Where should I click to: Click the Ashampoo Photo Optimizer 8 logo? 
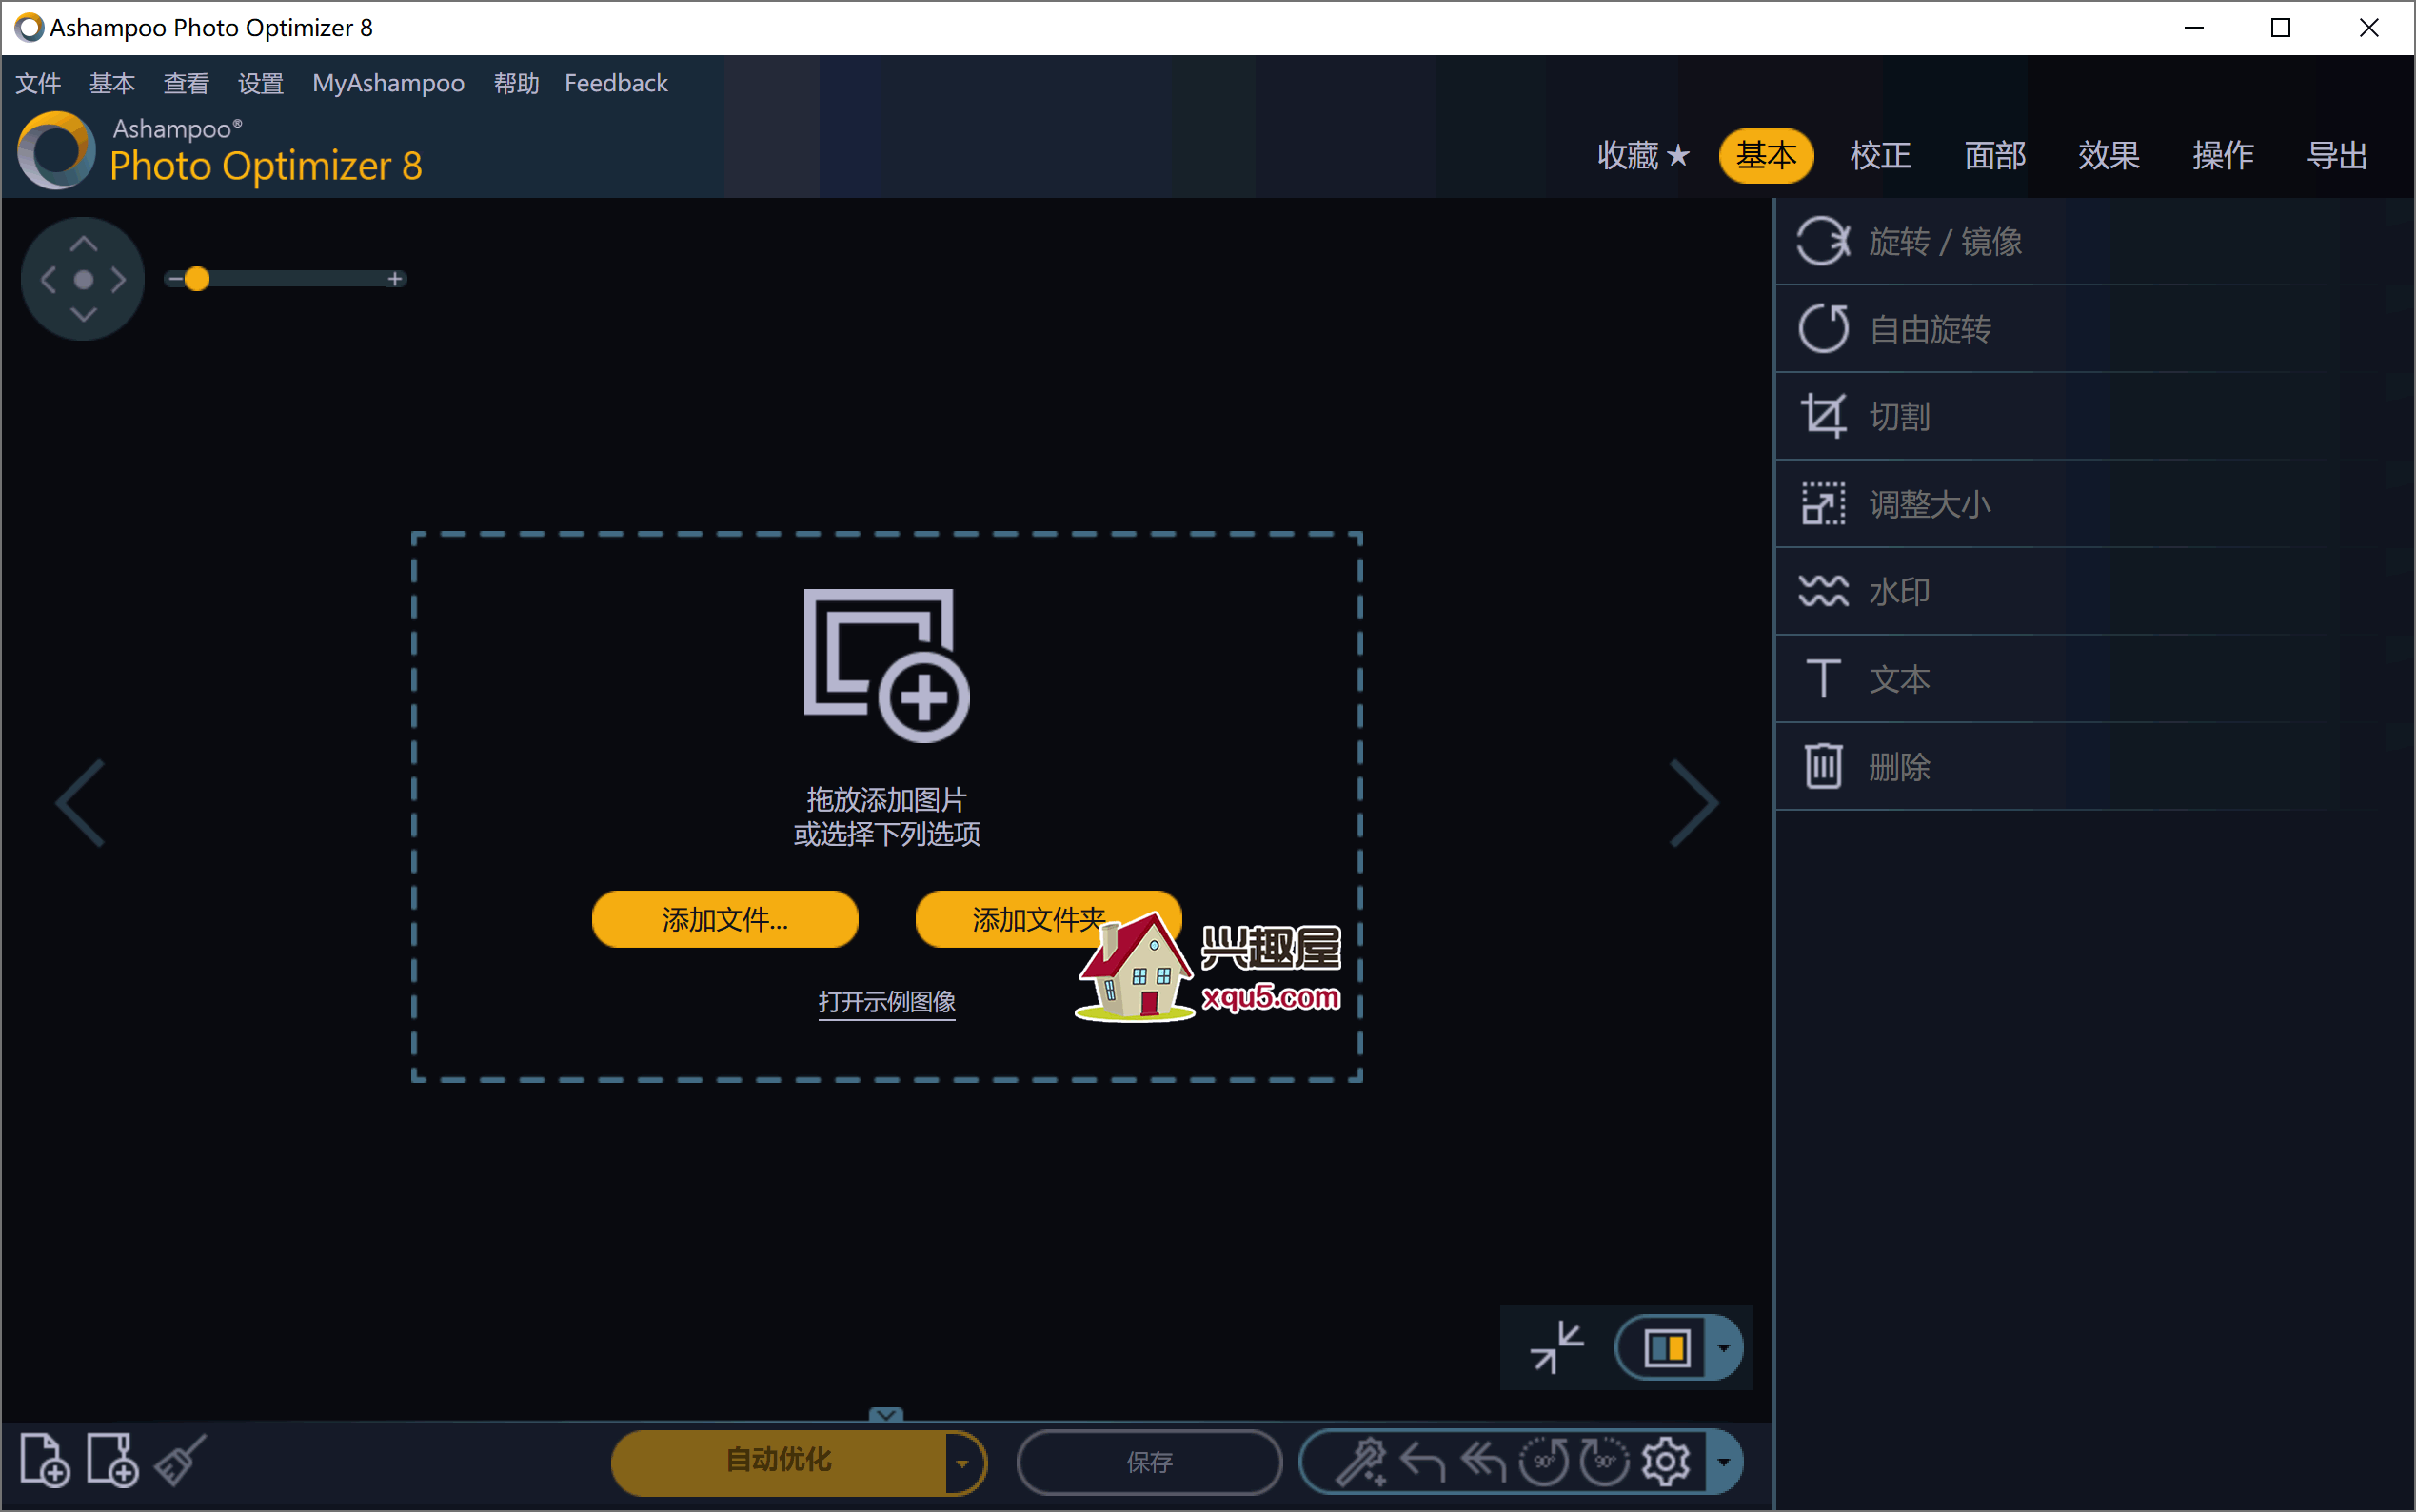point(219,151)
